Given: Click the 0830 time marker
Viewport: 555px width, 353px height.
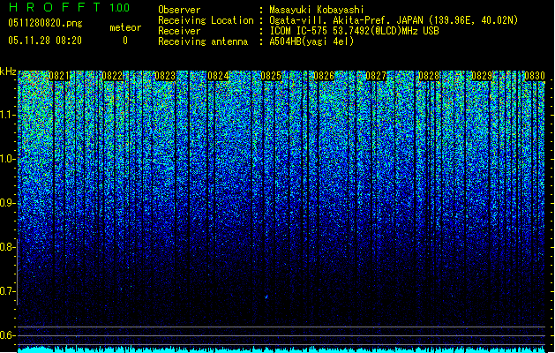Looking at the screenshot, I should pyautogui.click(x=535, y=76).
